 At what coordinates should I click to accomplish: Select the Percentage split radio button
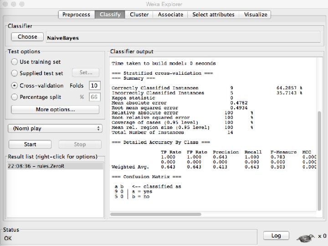[x=14, y=97]
